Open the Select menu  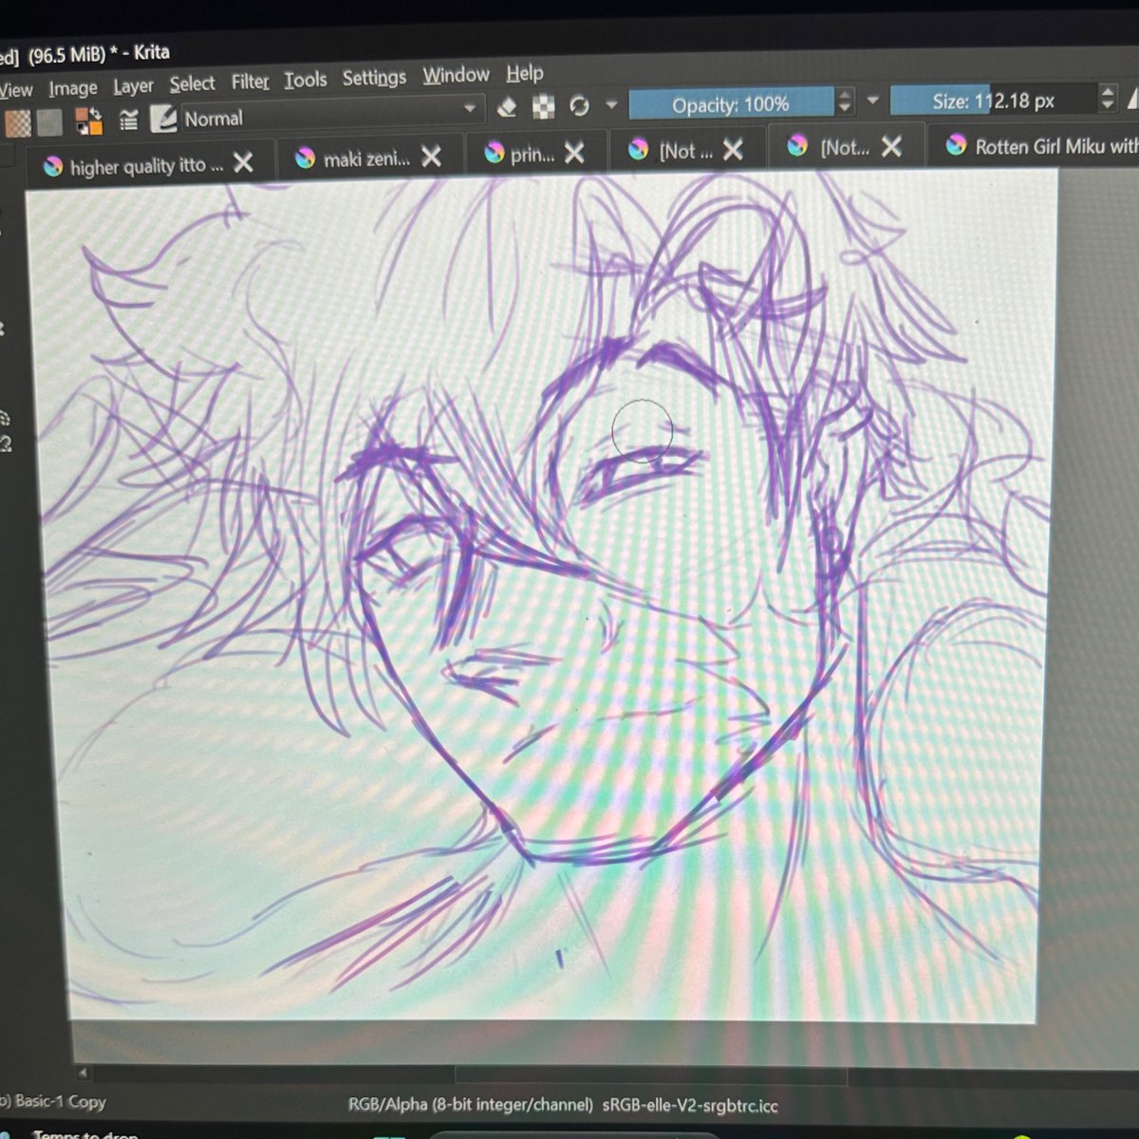193,84
